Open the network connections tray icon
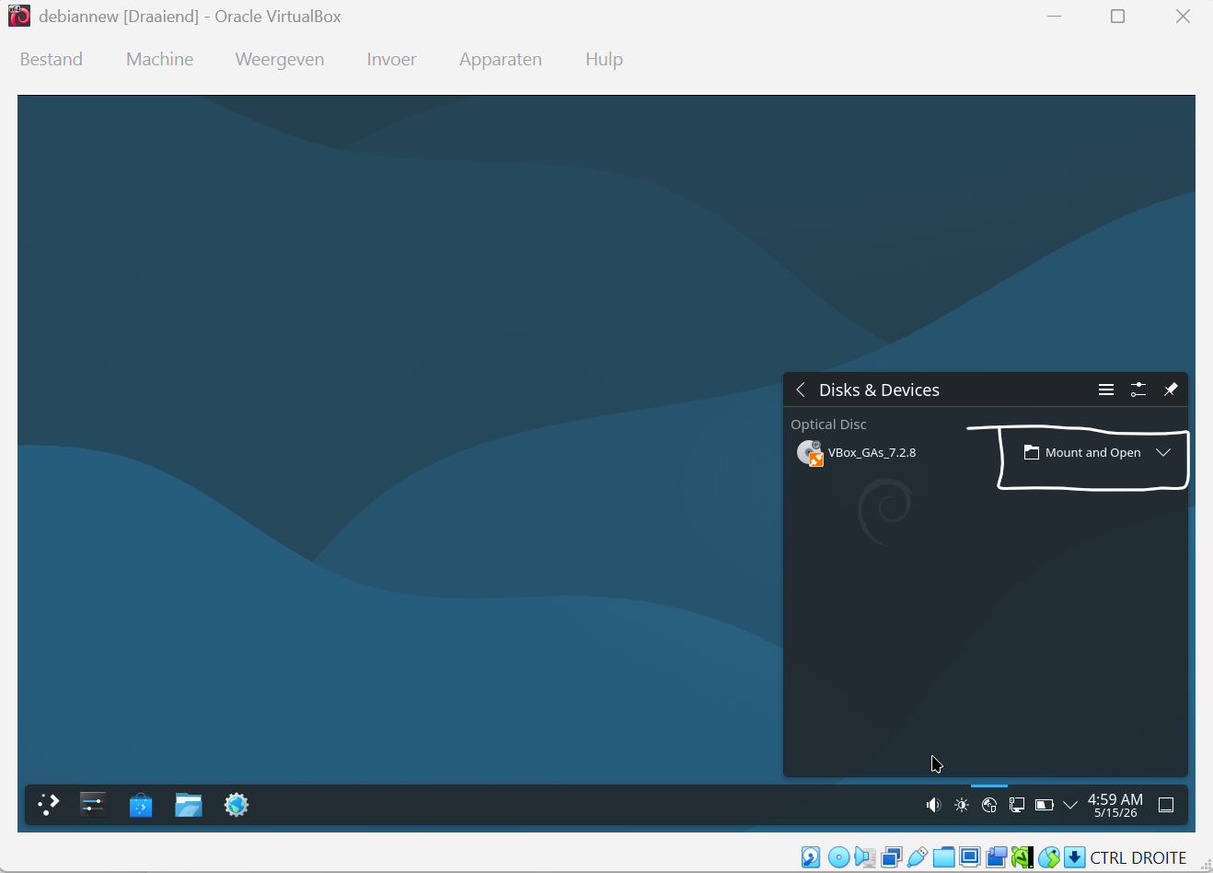This screenshot has width=1213, height=873. pyautogui.click(x=1017, y=805)
